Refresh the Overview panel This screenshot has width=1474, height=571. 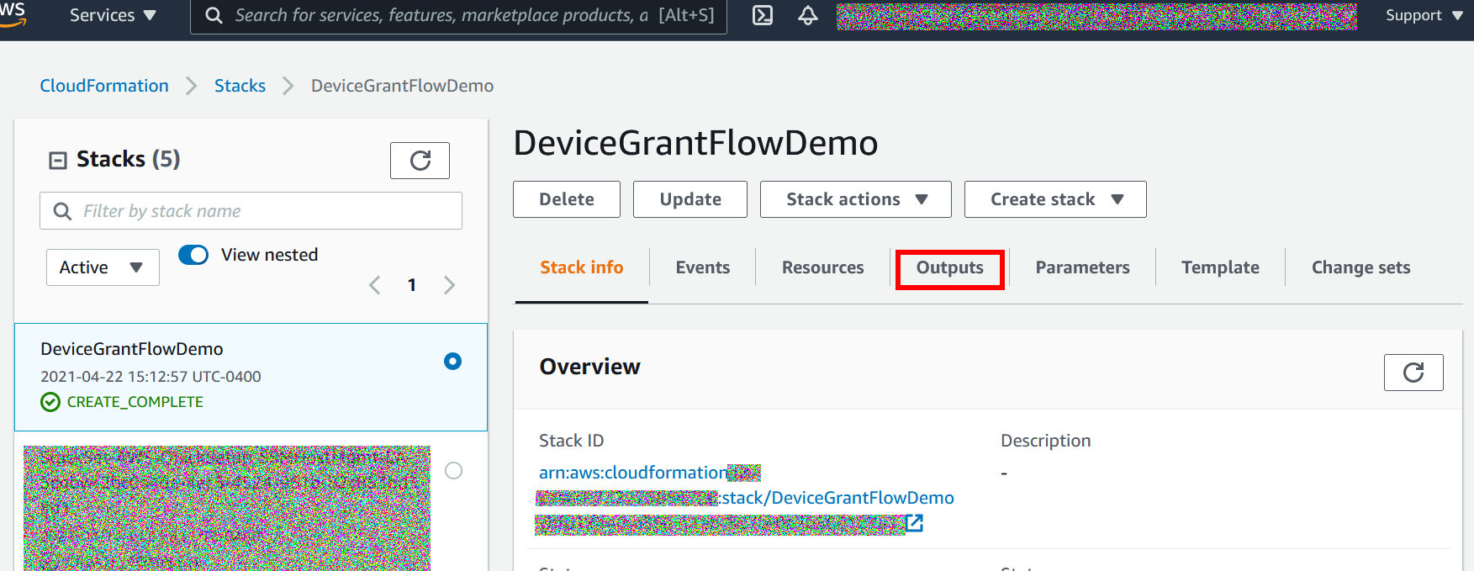click(1413, 373)
